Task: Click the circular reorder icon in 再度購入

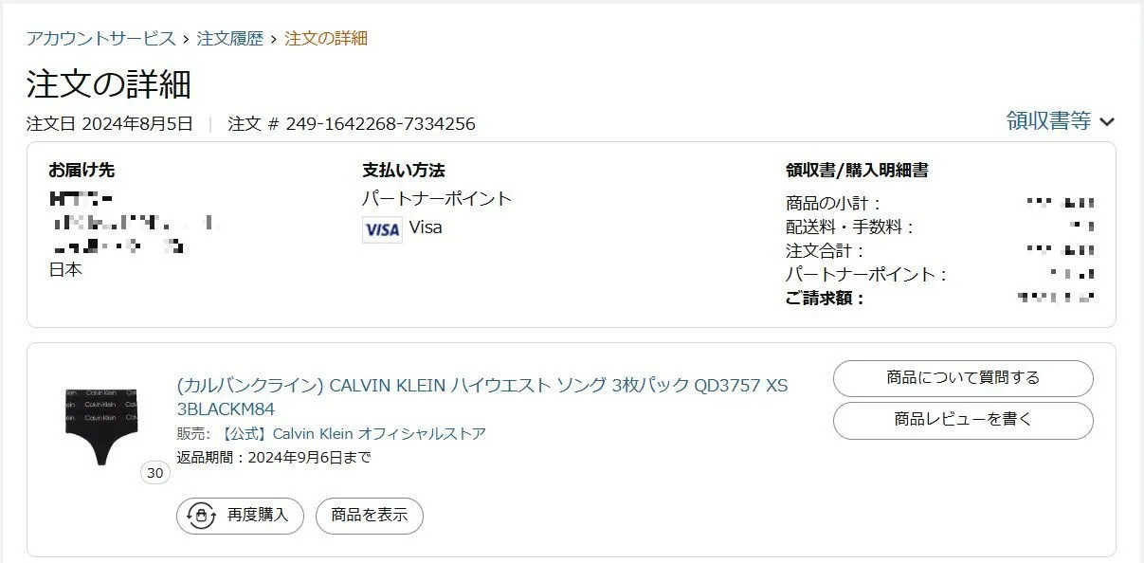Action: point(201,516)
